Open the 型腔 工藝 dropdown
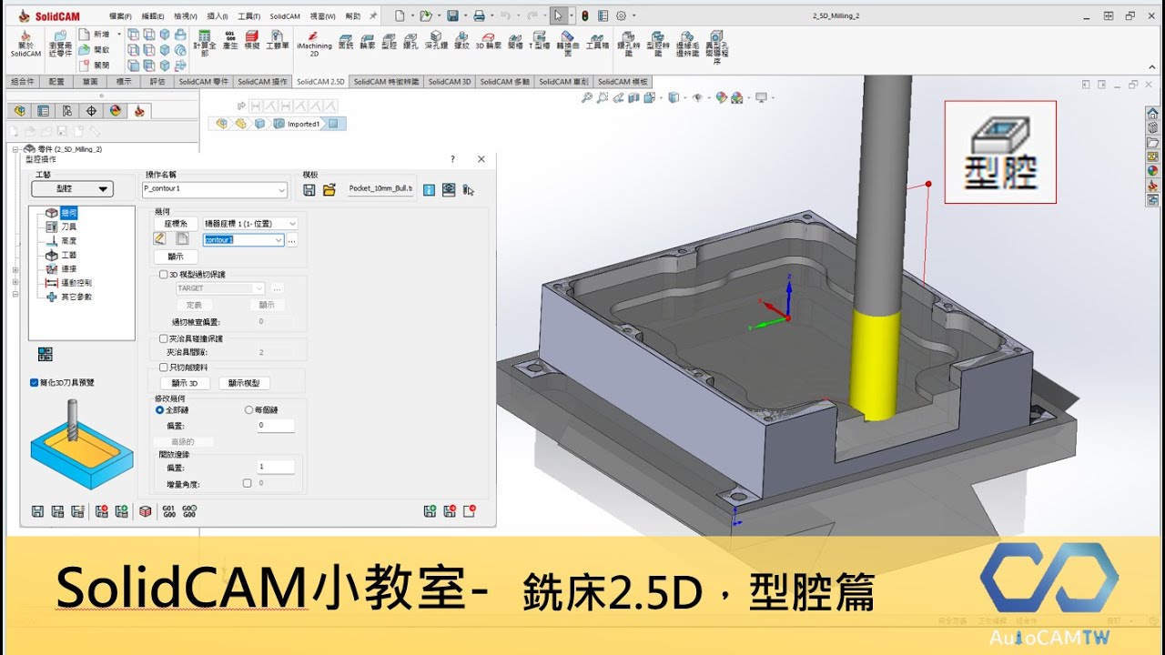Viewport: 1165px width, 655px height. 72,189
